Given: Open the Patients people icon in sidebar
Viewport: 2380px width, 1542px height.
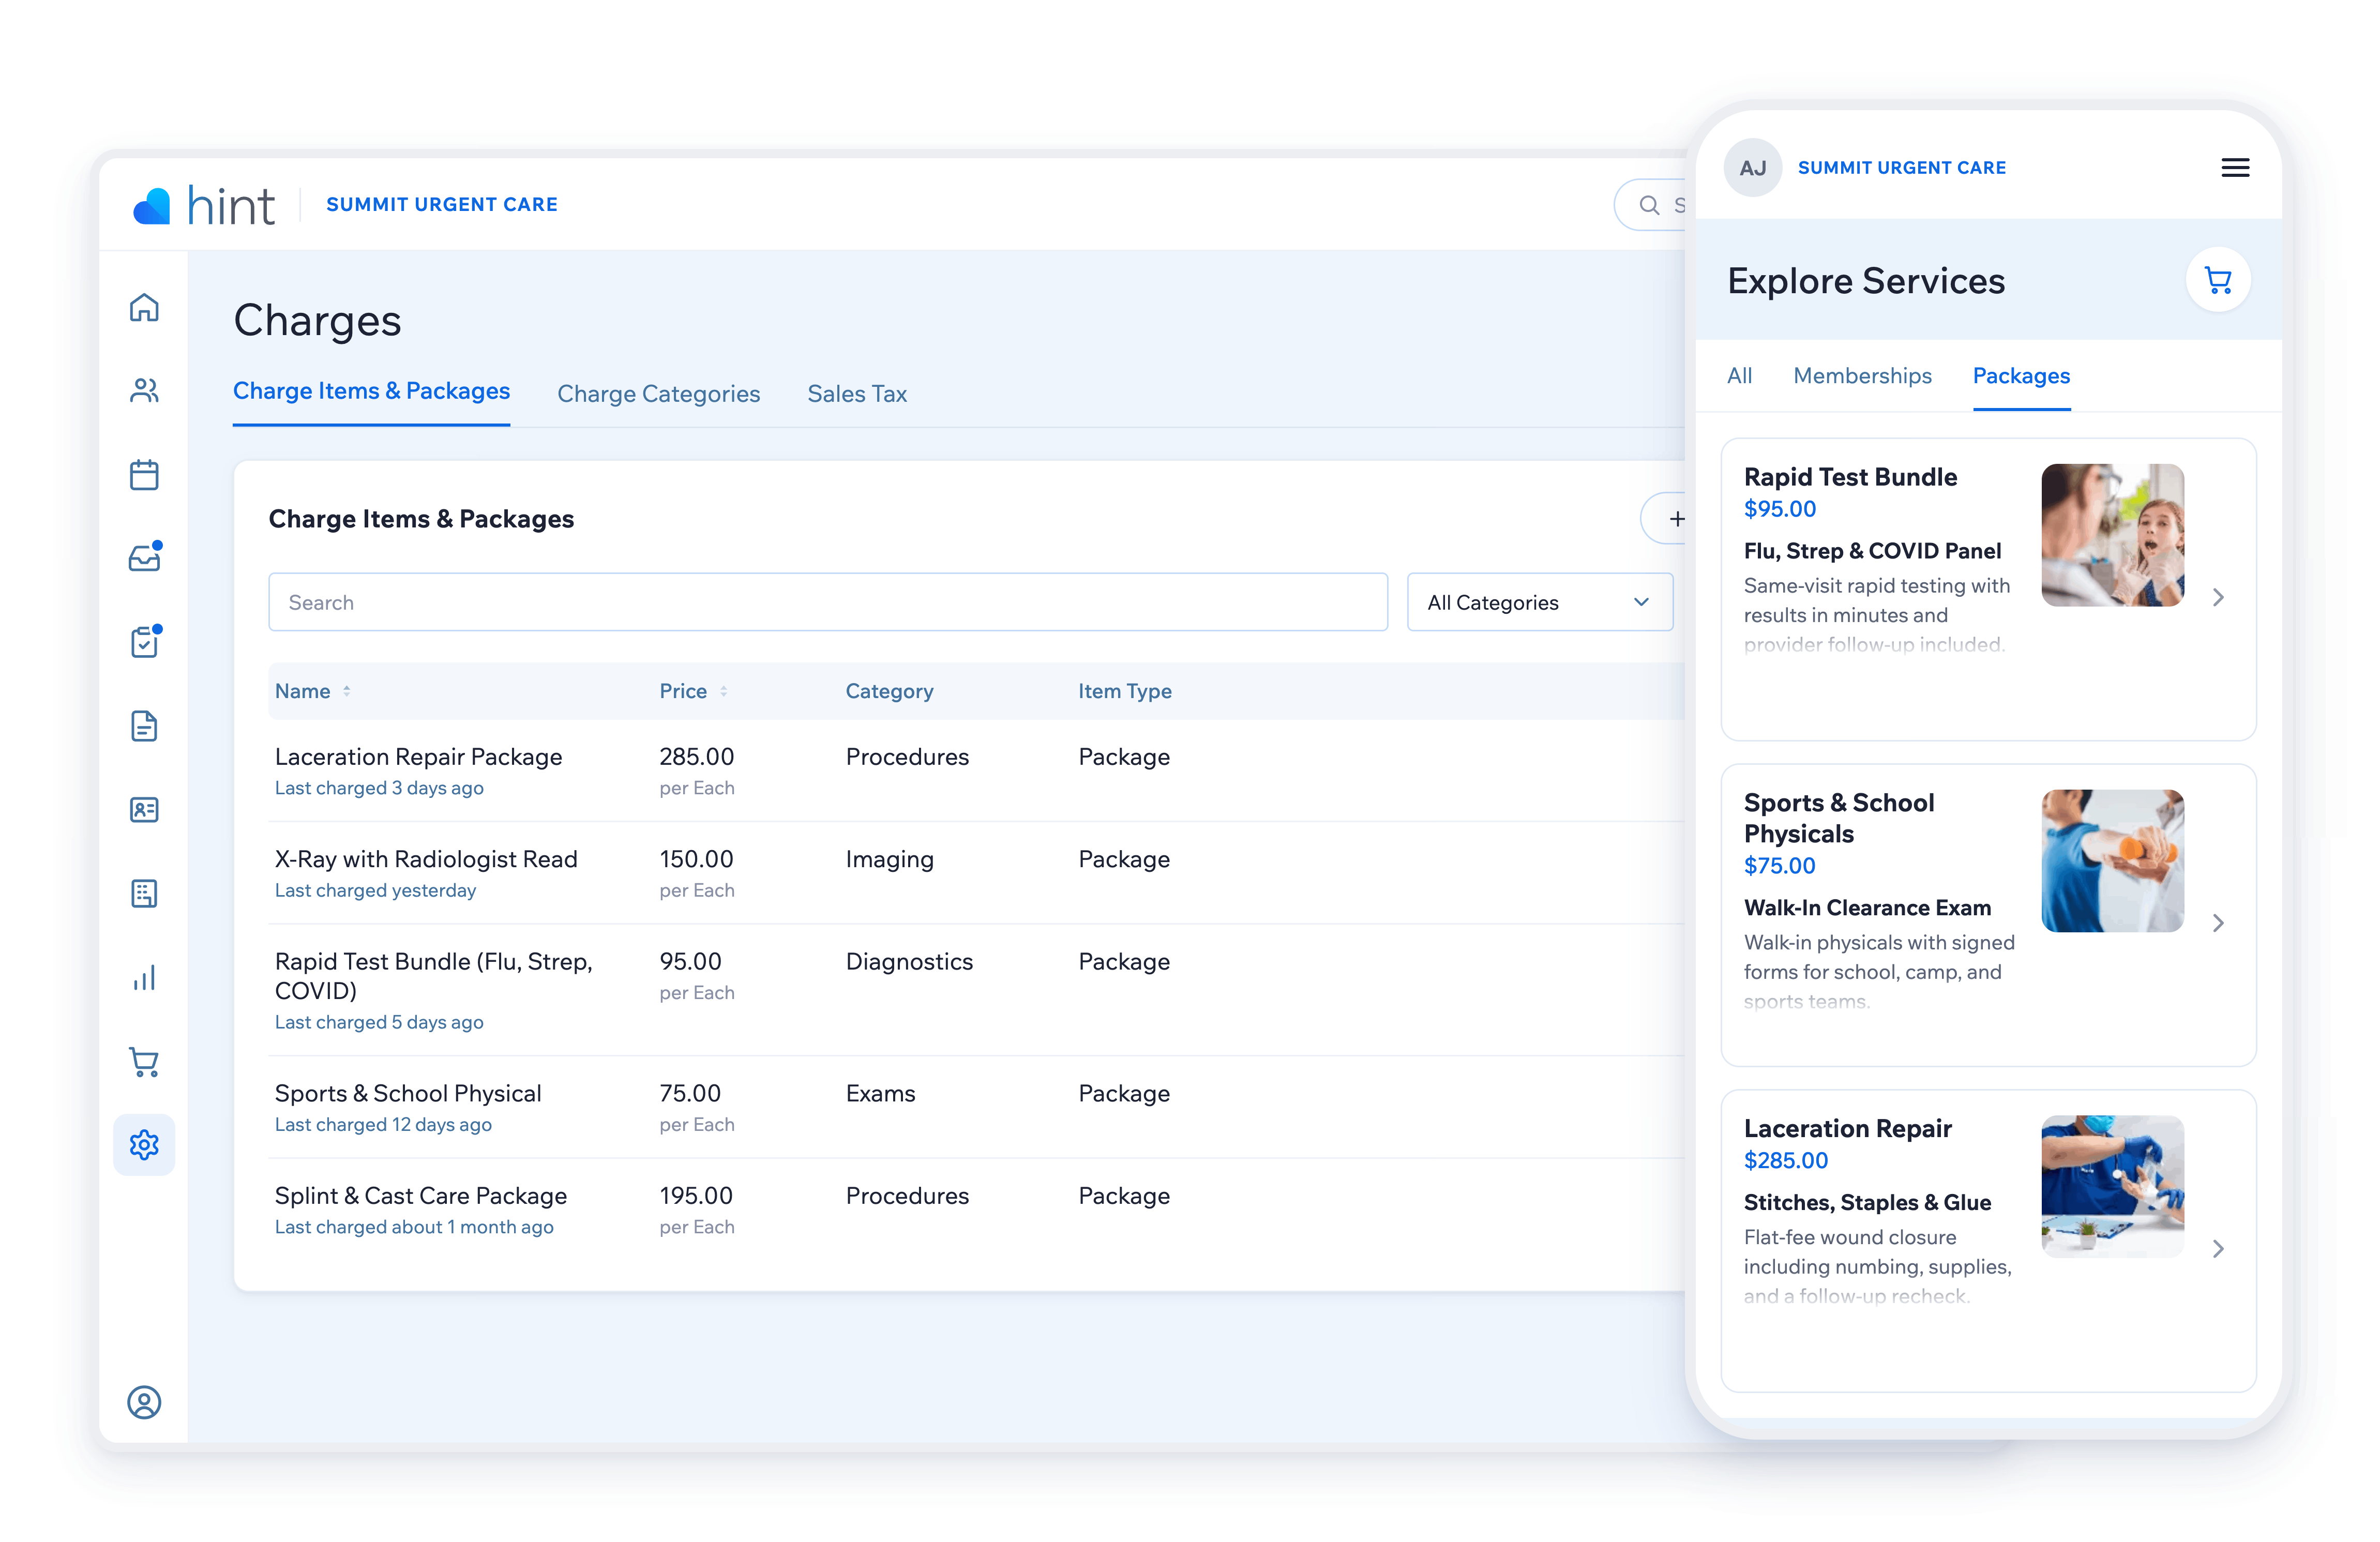Looking at the screenshot, I should (x=144, y=390).
